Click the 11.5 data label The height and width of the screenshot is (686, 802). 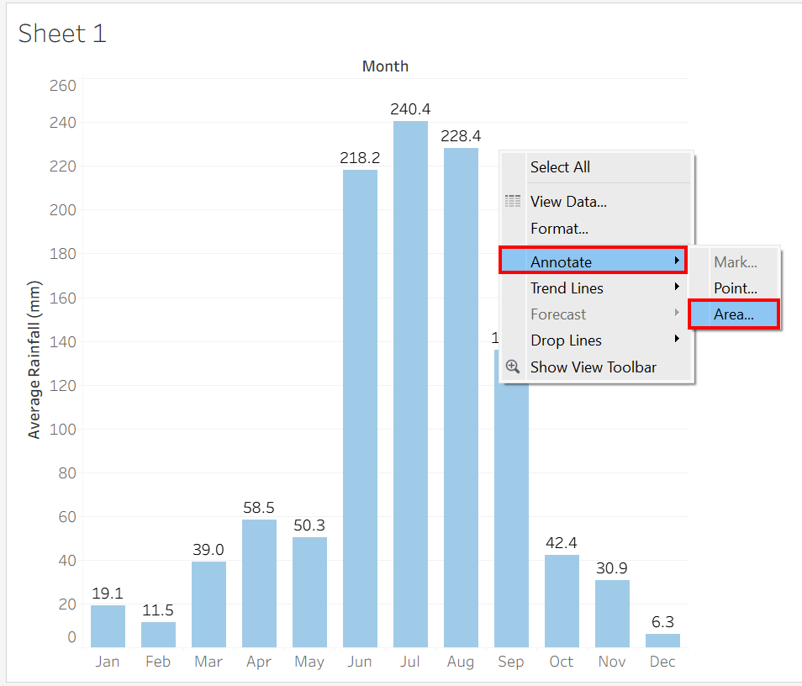(x=158, y=610)
